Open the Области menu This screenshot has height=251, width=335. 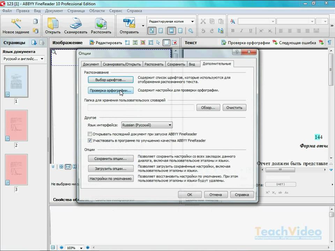click(97, 11)
